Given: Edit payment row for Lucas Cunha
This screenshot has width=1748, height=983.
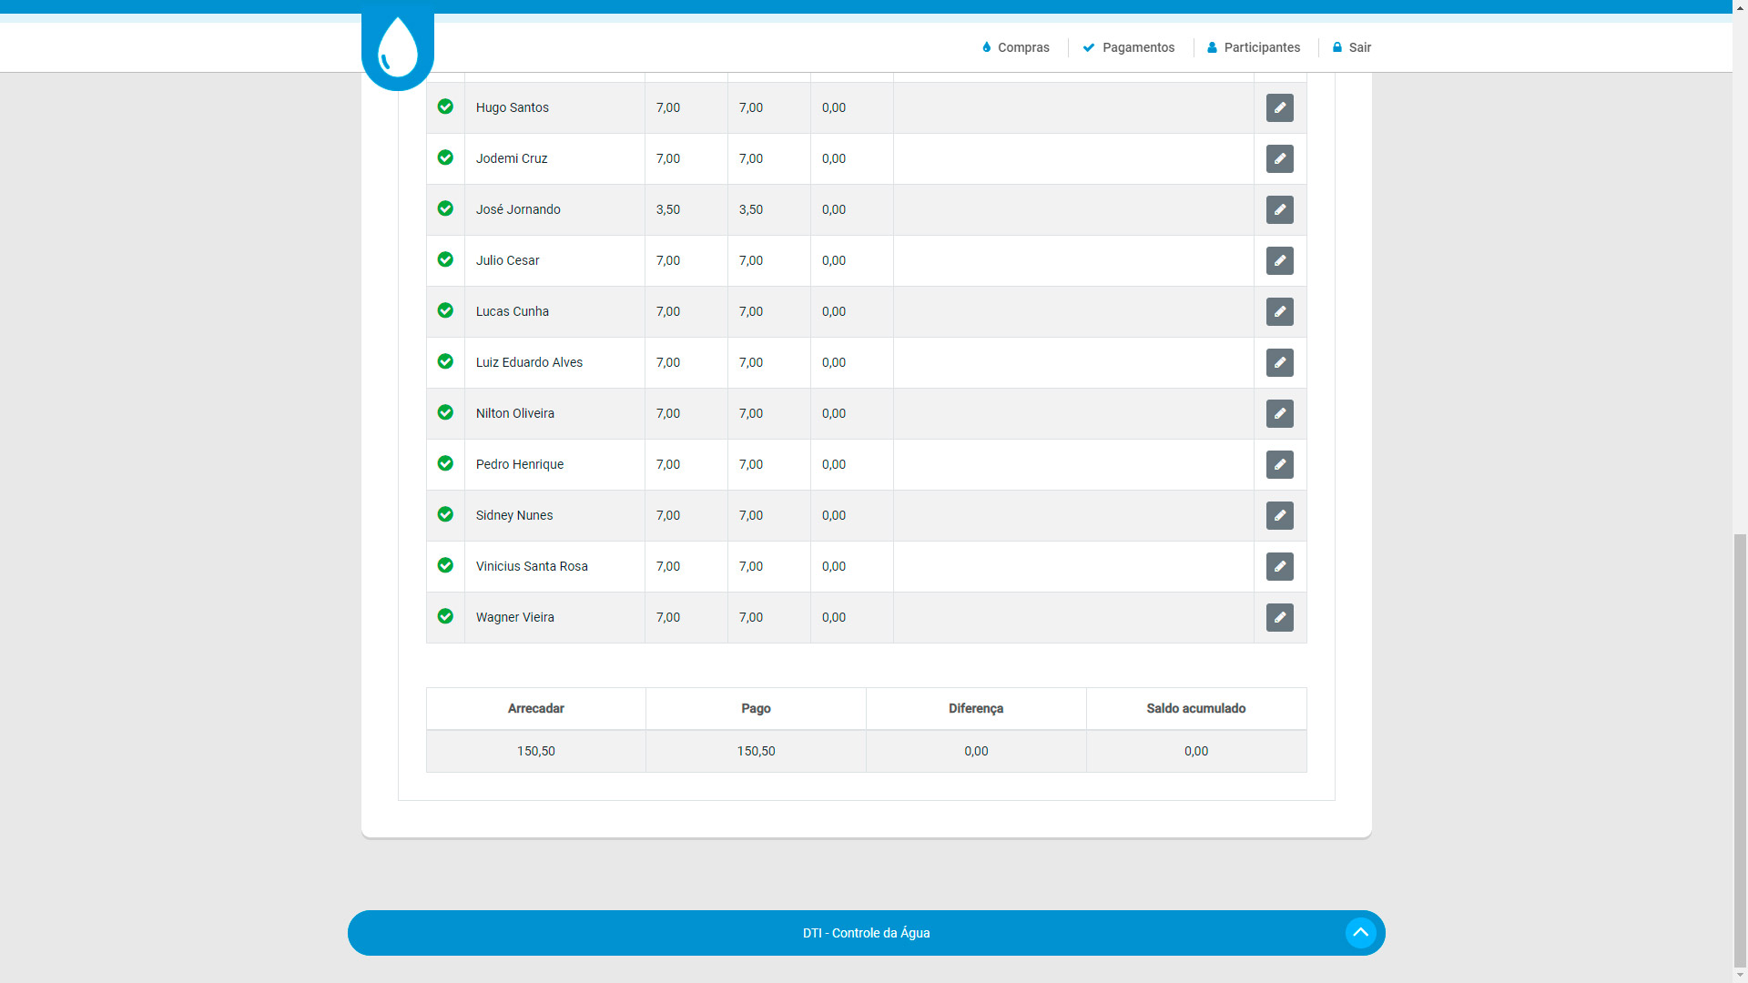Looking at the screenshot, I should tap(1279, 311).
